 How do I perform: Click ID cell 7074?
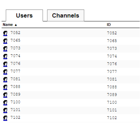pos(112,56)
